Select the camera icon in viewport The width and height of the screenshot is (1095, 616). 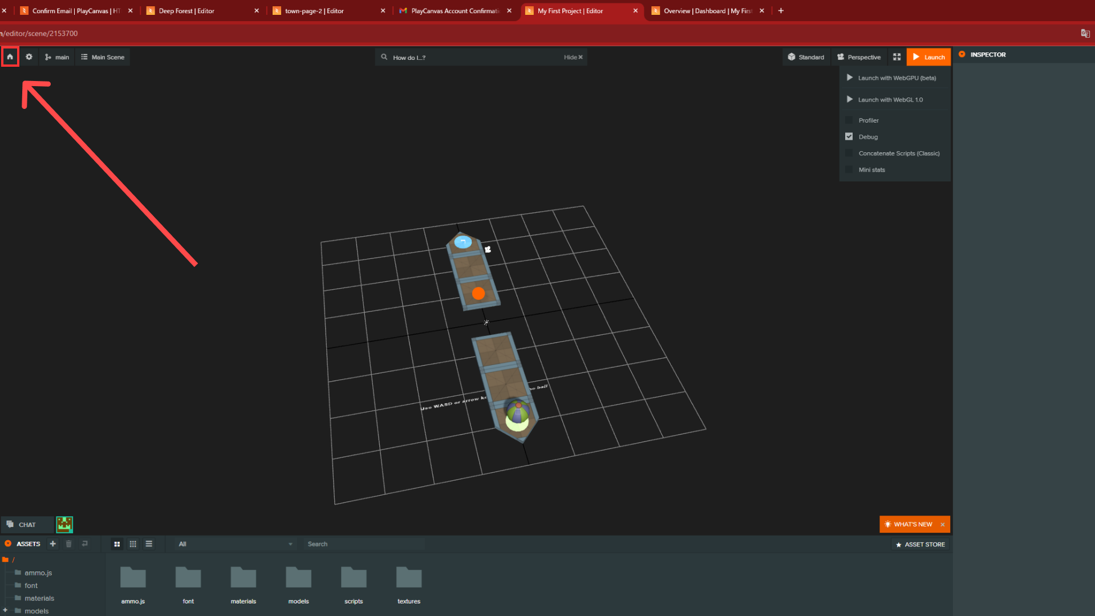(488, 249)
